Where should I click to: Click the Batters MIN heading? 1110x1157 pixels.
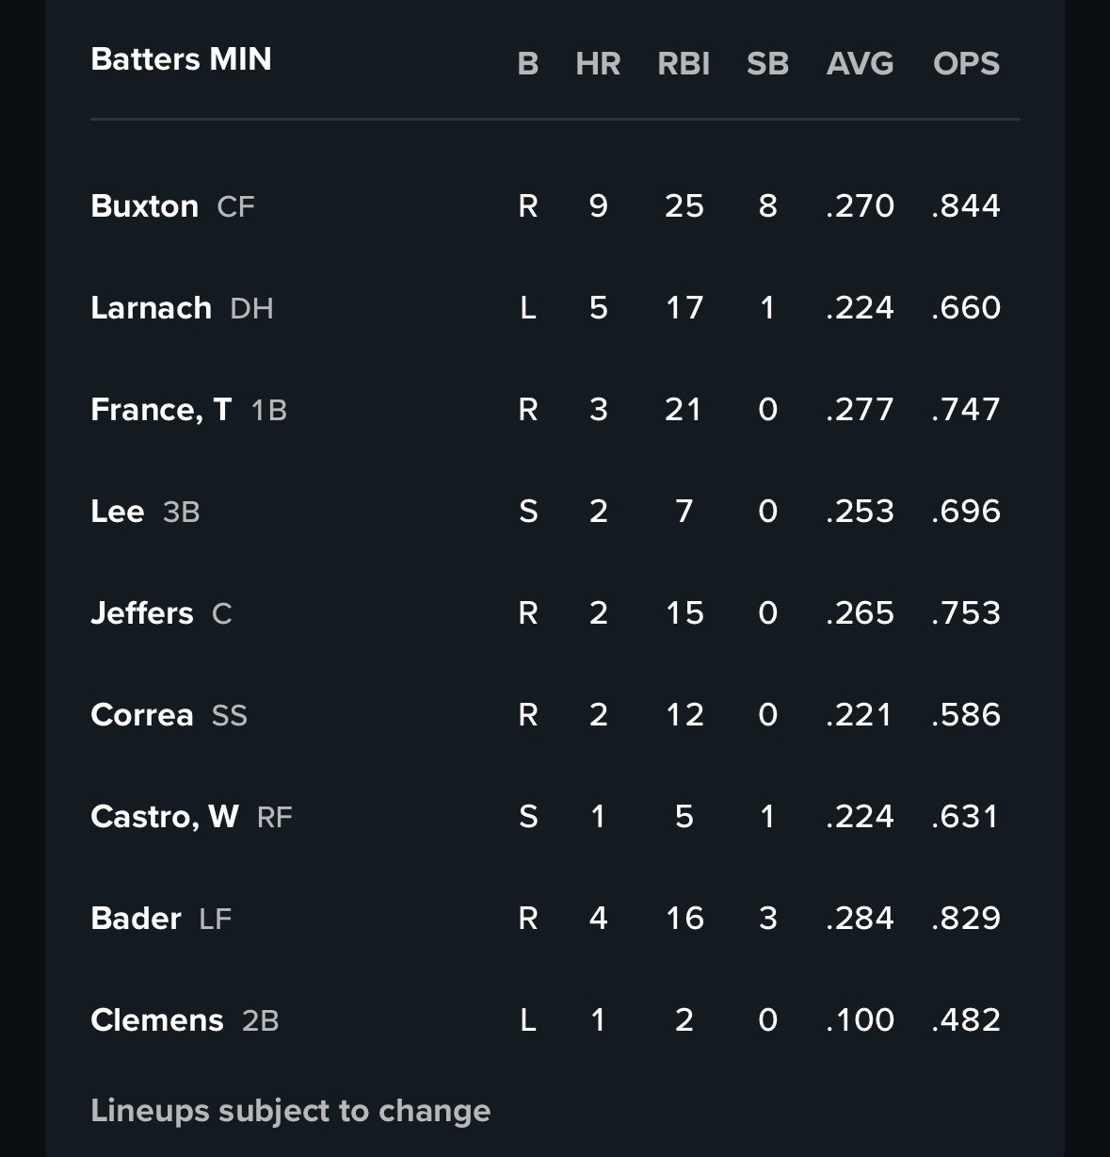tap(181, 59)
